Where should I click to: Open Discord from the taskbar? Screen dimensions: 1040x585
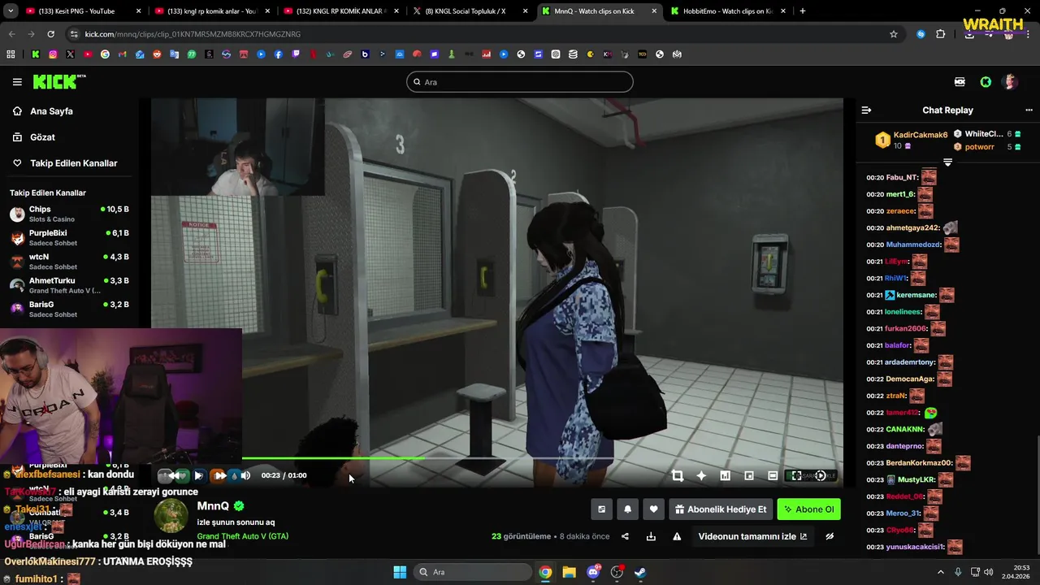click(593, 572)
